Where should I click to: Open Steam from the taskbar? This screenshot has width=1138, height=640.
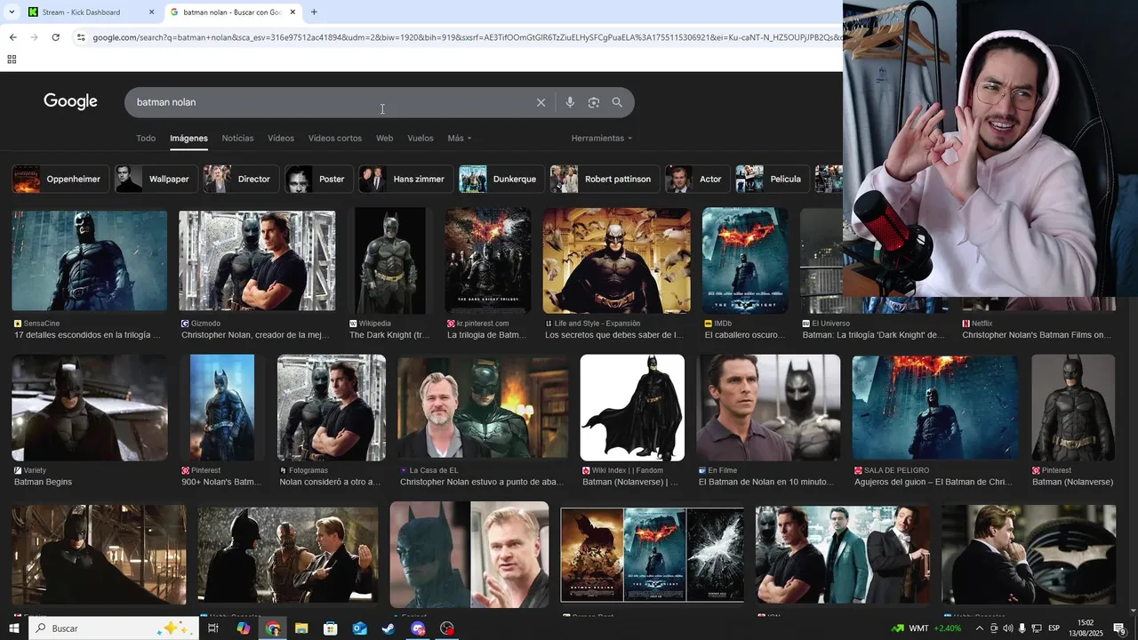click(x=389, y=628)
